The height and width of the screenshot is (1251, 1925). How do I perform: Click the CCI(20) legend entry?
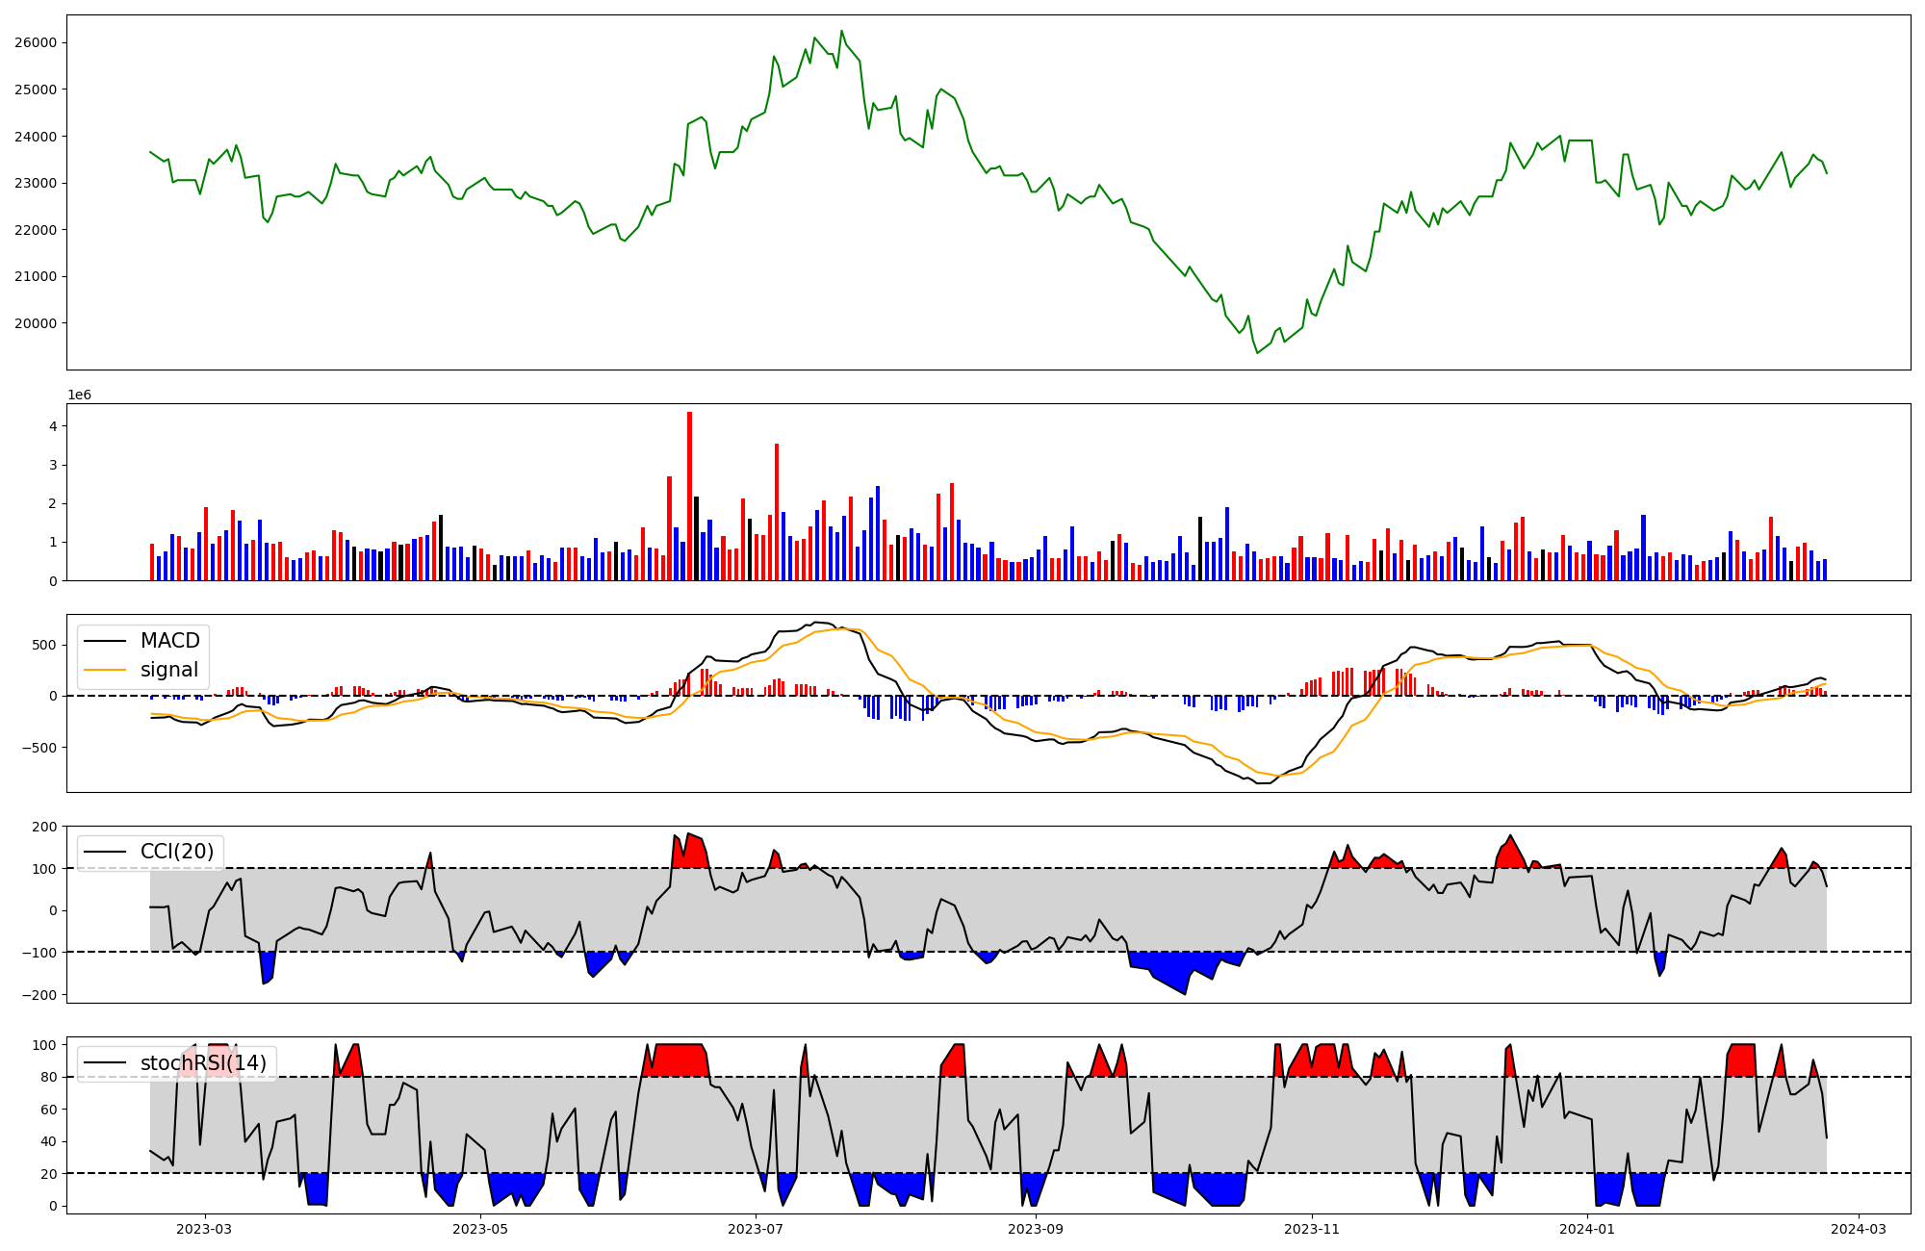(177, 852)
